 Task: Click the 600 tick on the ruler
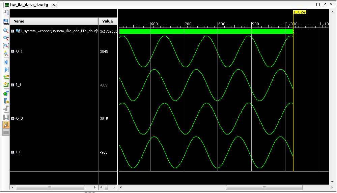tap(154, 24)
